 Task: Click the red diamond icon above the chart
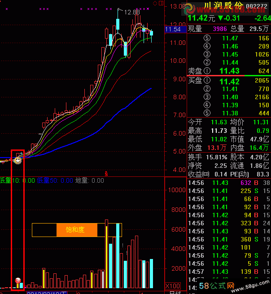coord(155,4)
